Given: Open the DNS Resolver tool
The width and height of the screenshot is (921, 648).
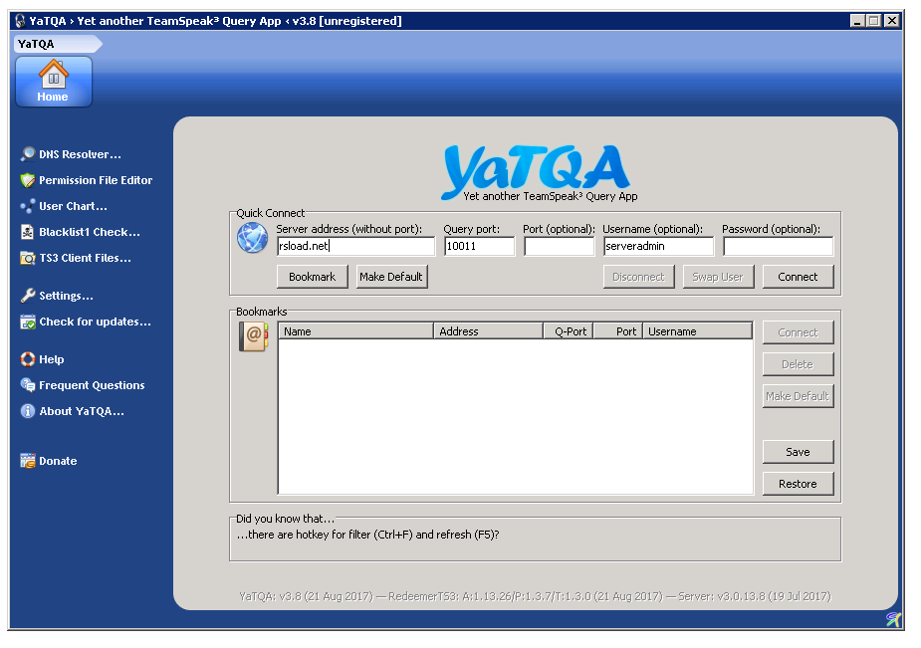Looking at the screenshot, I should coord(70,153).
